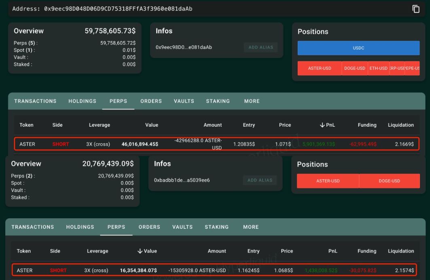The image size is (430, 280).
Task: Add an alias for wallet 0x9eec98D0
Action: 260,47
